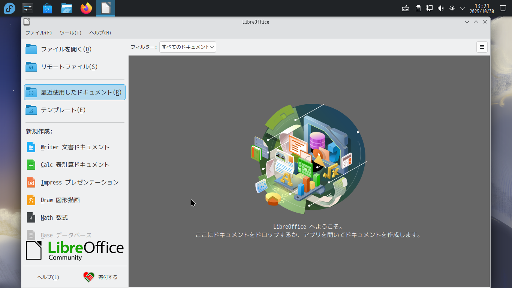This screenshot has height=288, width=512.
Task: Click the Base データベース entry
Action: click(75, 235)
